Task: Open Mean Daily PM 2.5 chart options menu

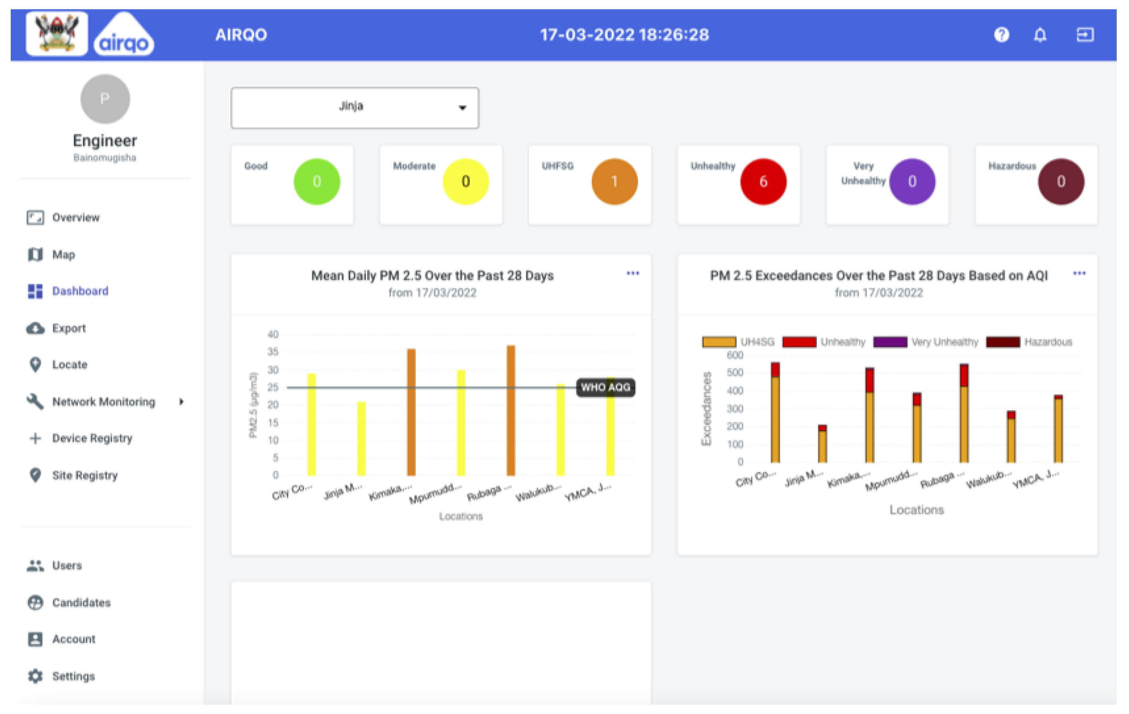Action: (x=632, y=273)
